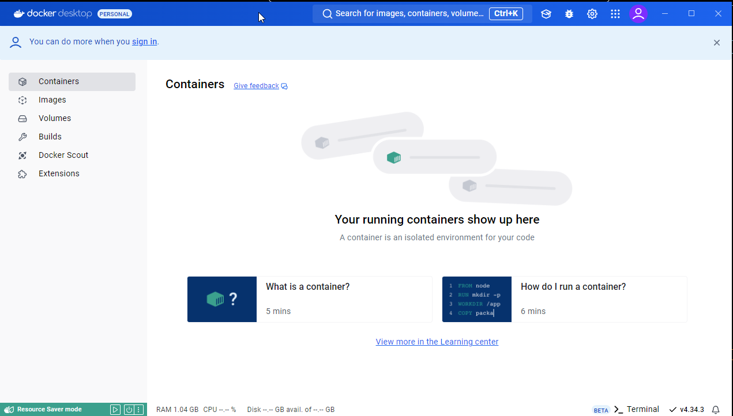733x416 pixels.
Task: Open the apps grid icon in header
Action: pos(615,14)
